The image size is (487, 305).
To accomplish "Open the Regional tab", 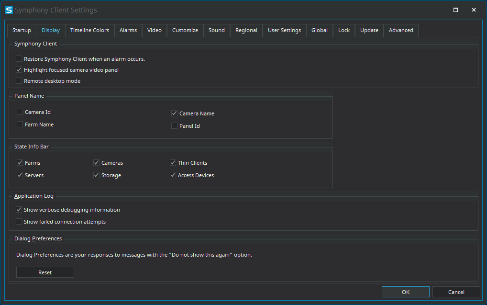I will pyautogui.click(x=246, y=30).
